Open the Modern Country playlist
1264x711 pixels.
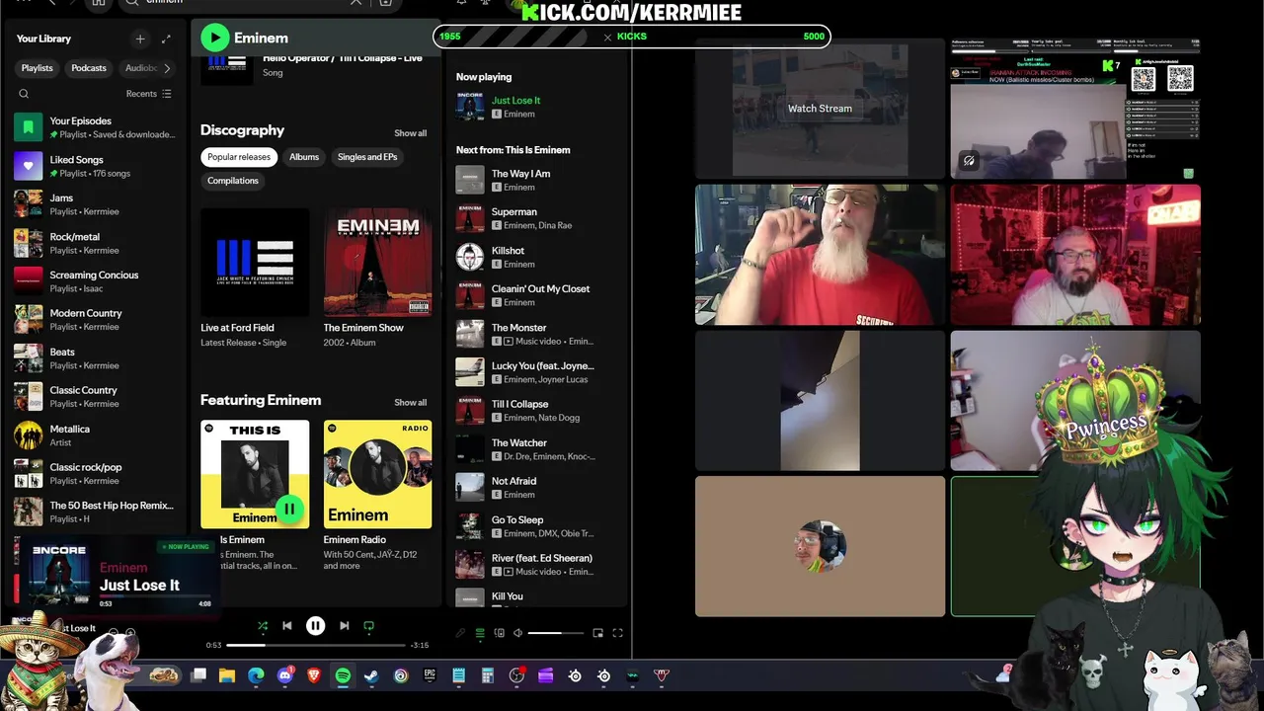click(x=95, y=319)
